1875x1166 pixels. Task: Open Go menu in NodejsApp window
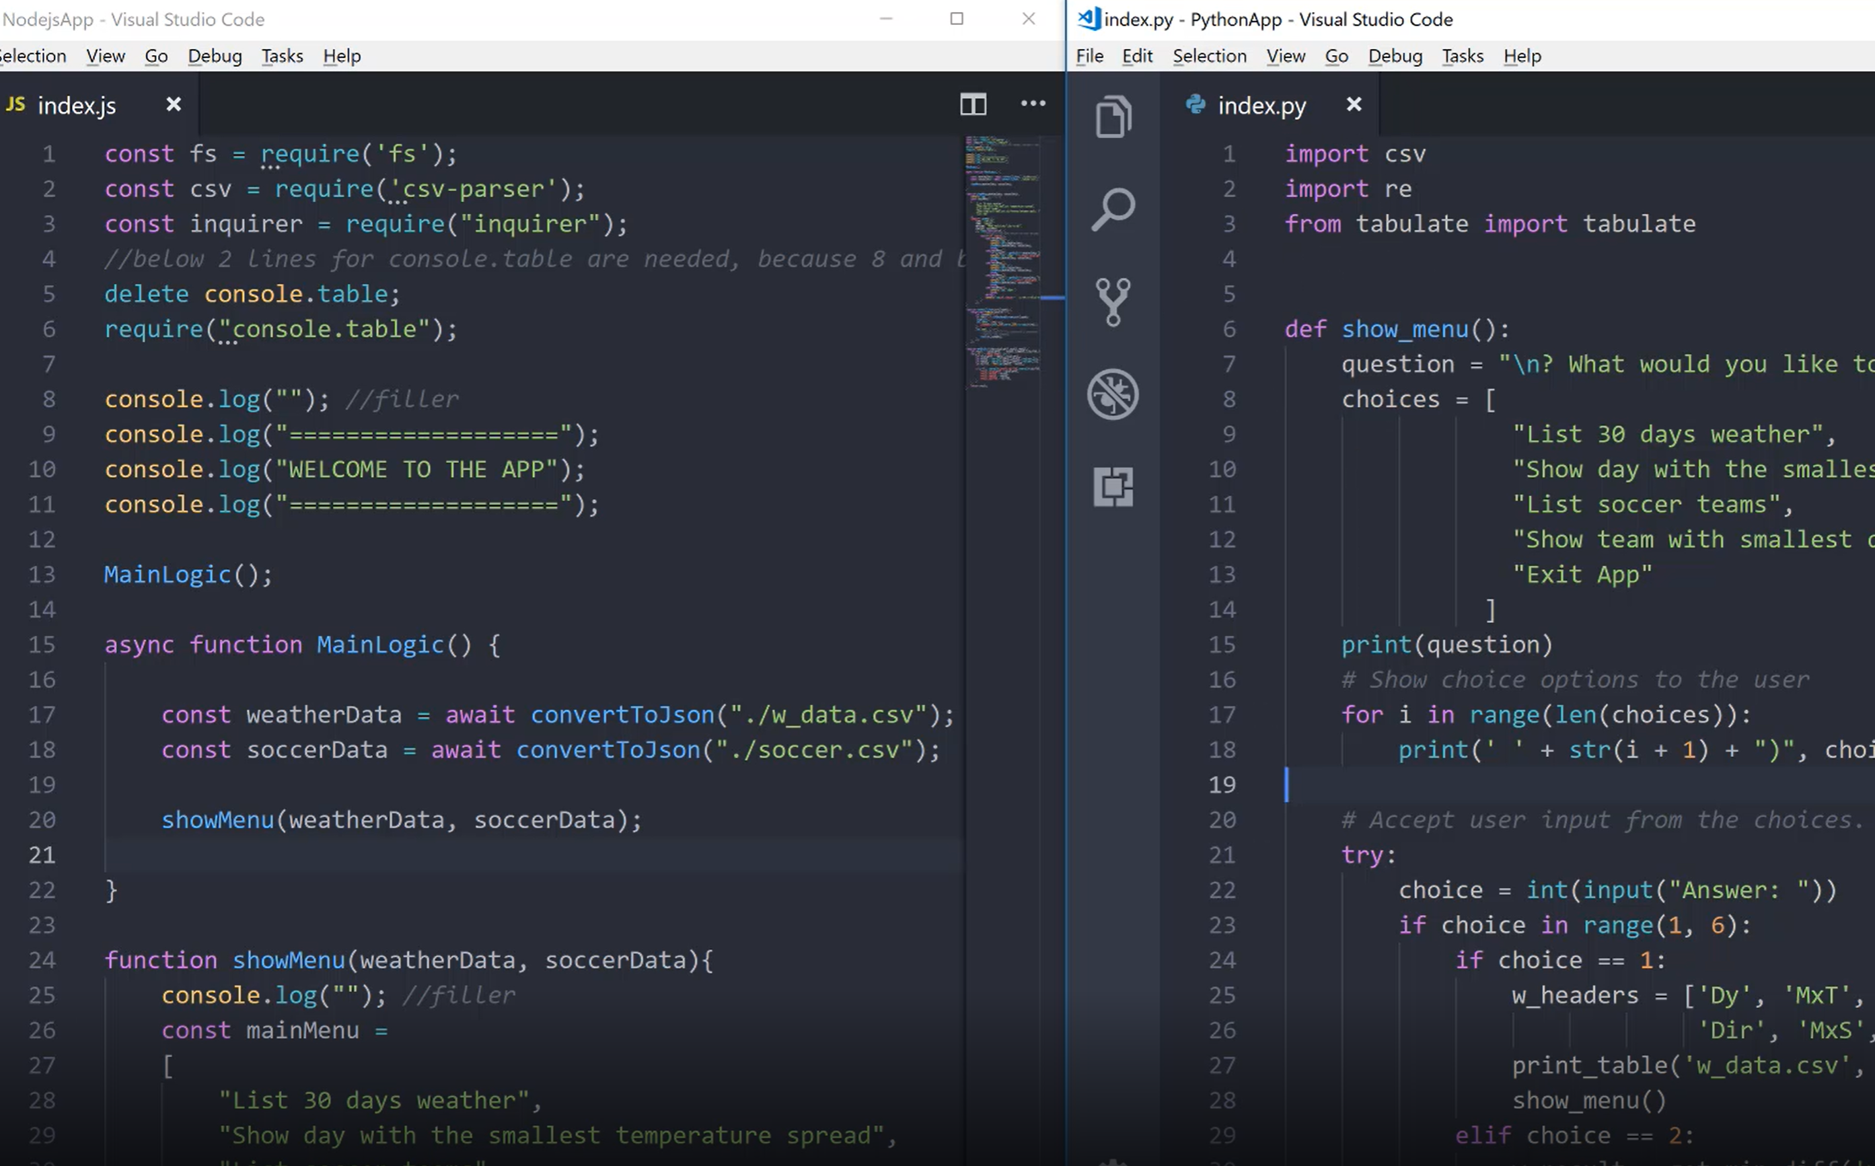[157, 56]
